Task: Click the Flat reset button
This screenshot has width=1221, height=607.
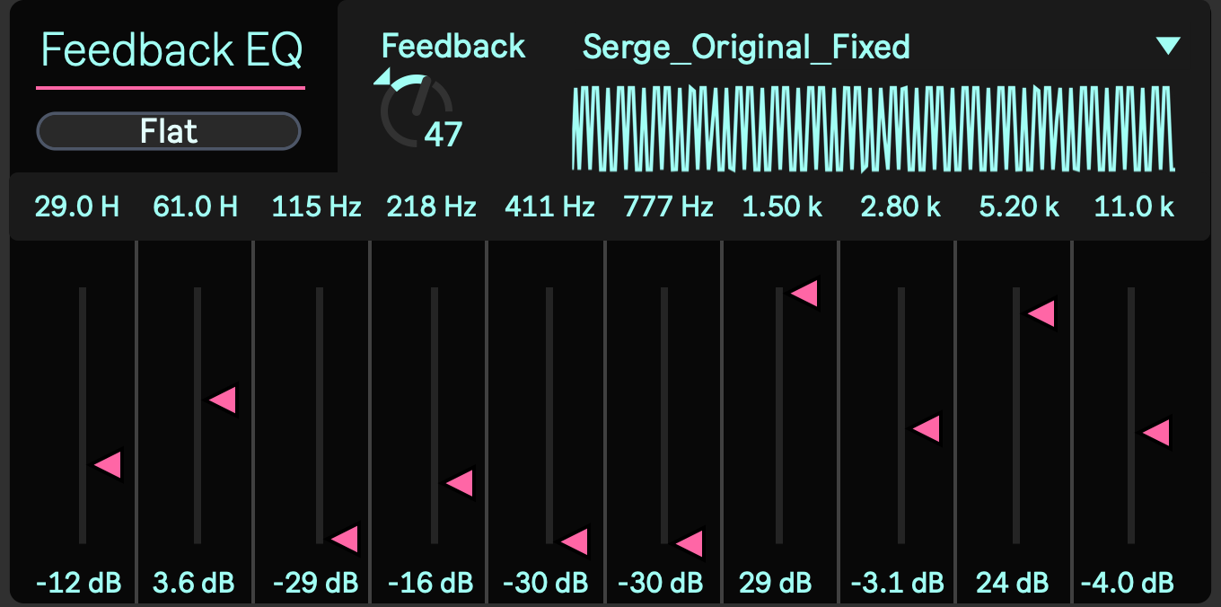Action: (x=168, y=132)
